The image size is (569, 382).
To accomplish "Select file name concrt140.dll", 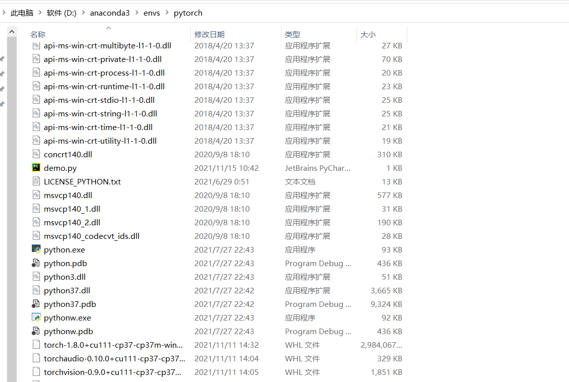I will click(x=68, y=154).
